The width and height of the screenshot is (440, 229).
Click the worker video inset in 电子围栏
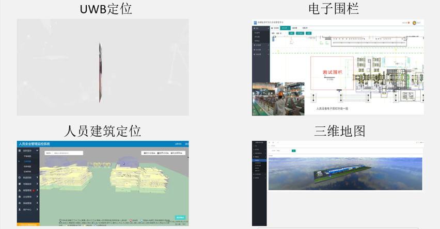278,99
